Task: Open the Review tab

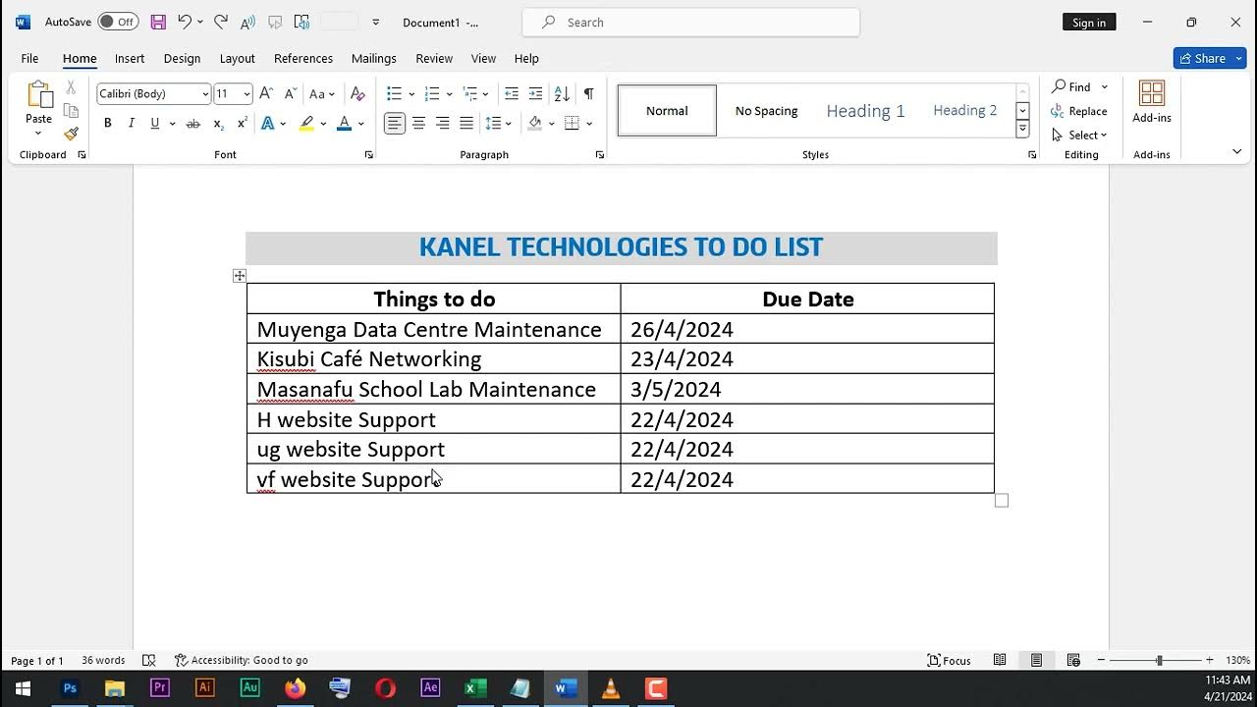Action: point(434,58)
